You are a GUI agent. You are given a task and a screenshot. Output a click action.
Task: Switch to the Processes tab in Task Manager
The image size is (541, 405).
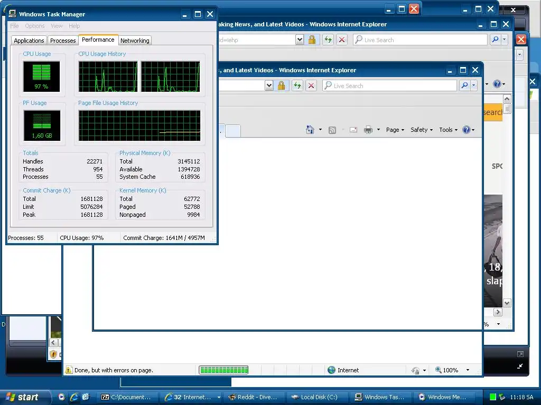[63, 40]
